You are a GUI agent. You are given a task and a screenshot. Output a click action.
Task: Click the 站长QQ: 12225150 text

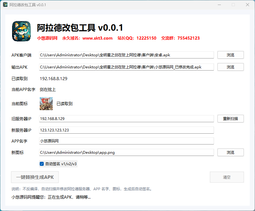(137, 38)
